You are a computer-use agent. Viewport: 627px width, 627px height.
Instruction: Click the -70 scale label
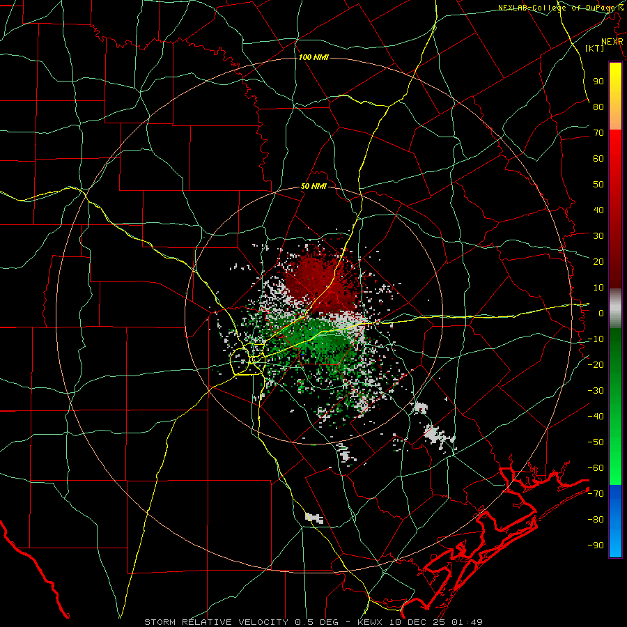(x=596, y=494)
